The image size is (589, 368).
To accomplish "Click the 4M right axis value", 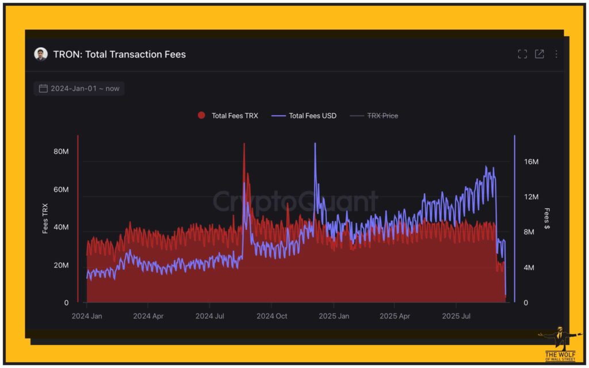I will (x=529, y=268).
